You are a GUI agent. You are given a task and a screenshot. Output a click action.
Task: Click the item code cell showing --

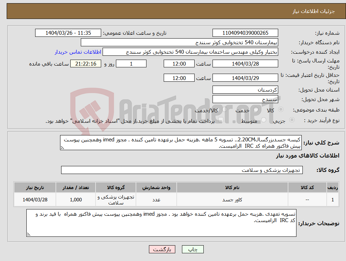(307, 200)
